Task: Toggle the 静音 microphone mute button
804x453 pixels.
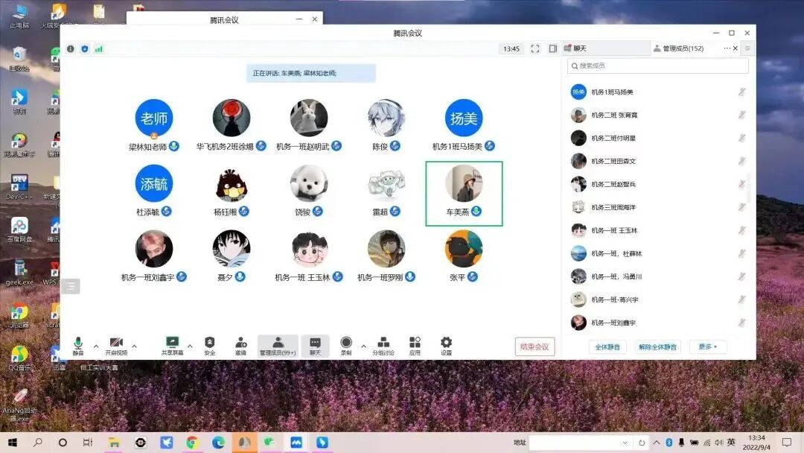Action: point(78,346)
